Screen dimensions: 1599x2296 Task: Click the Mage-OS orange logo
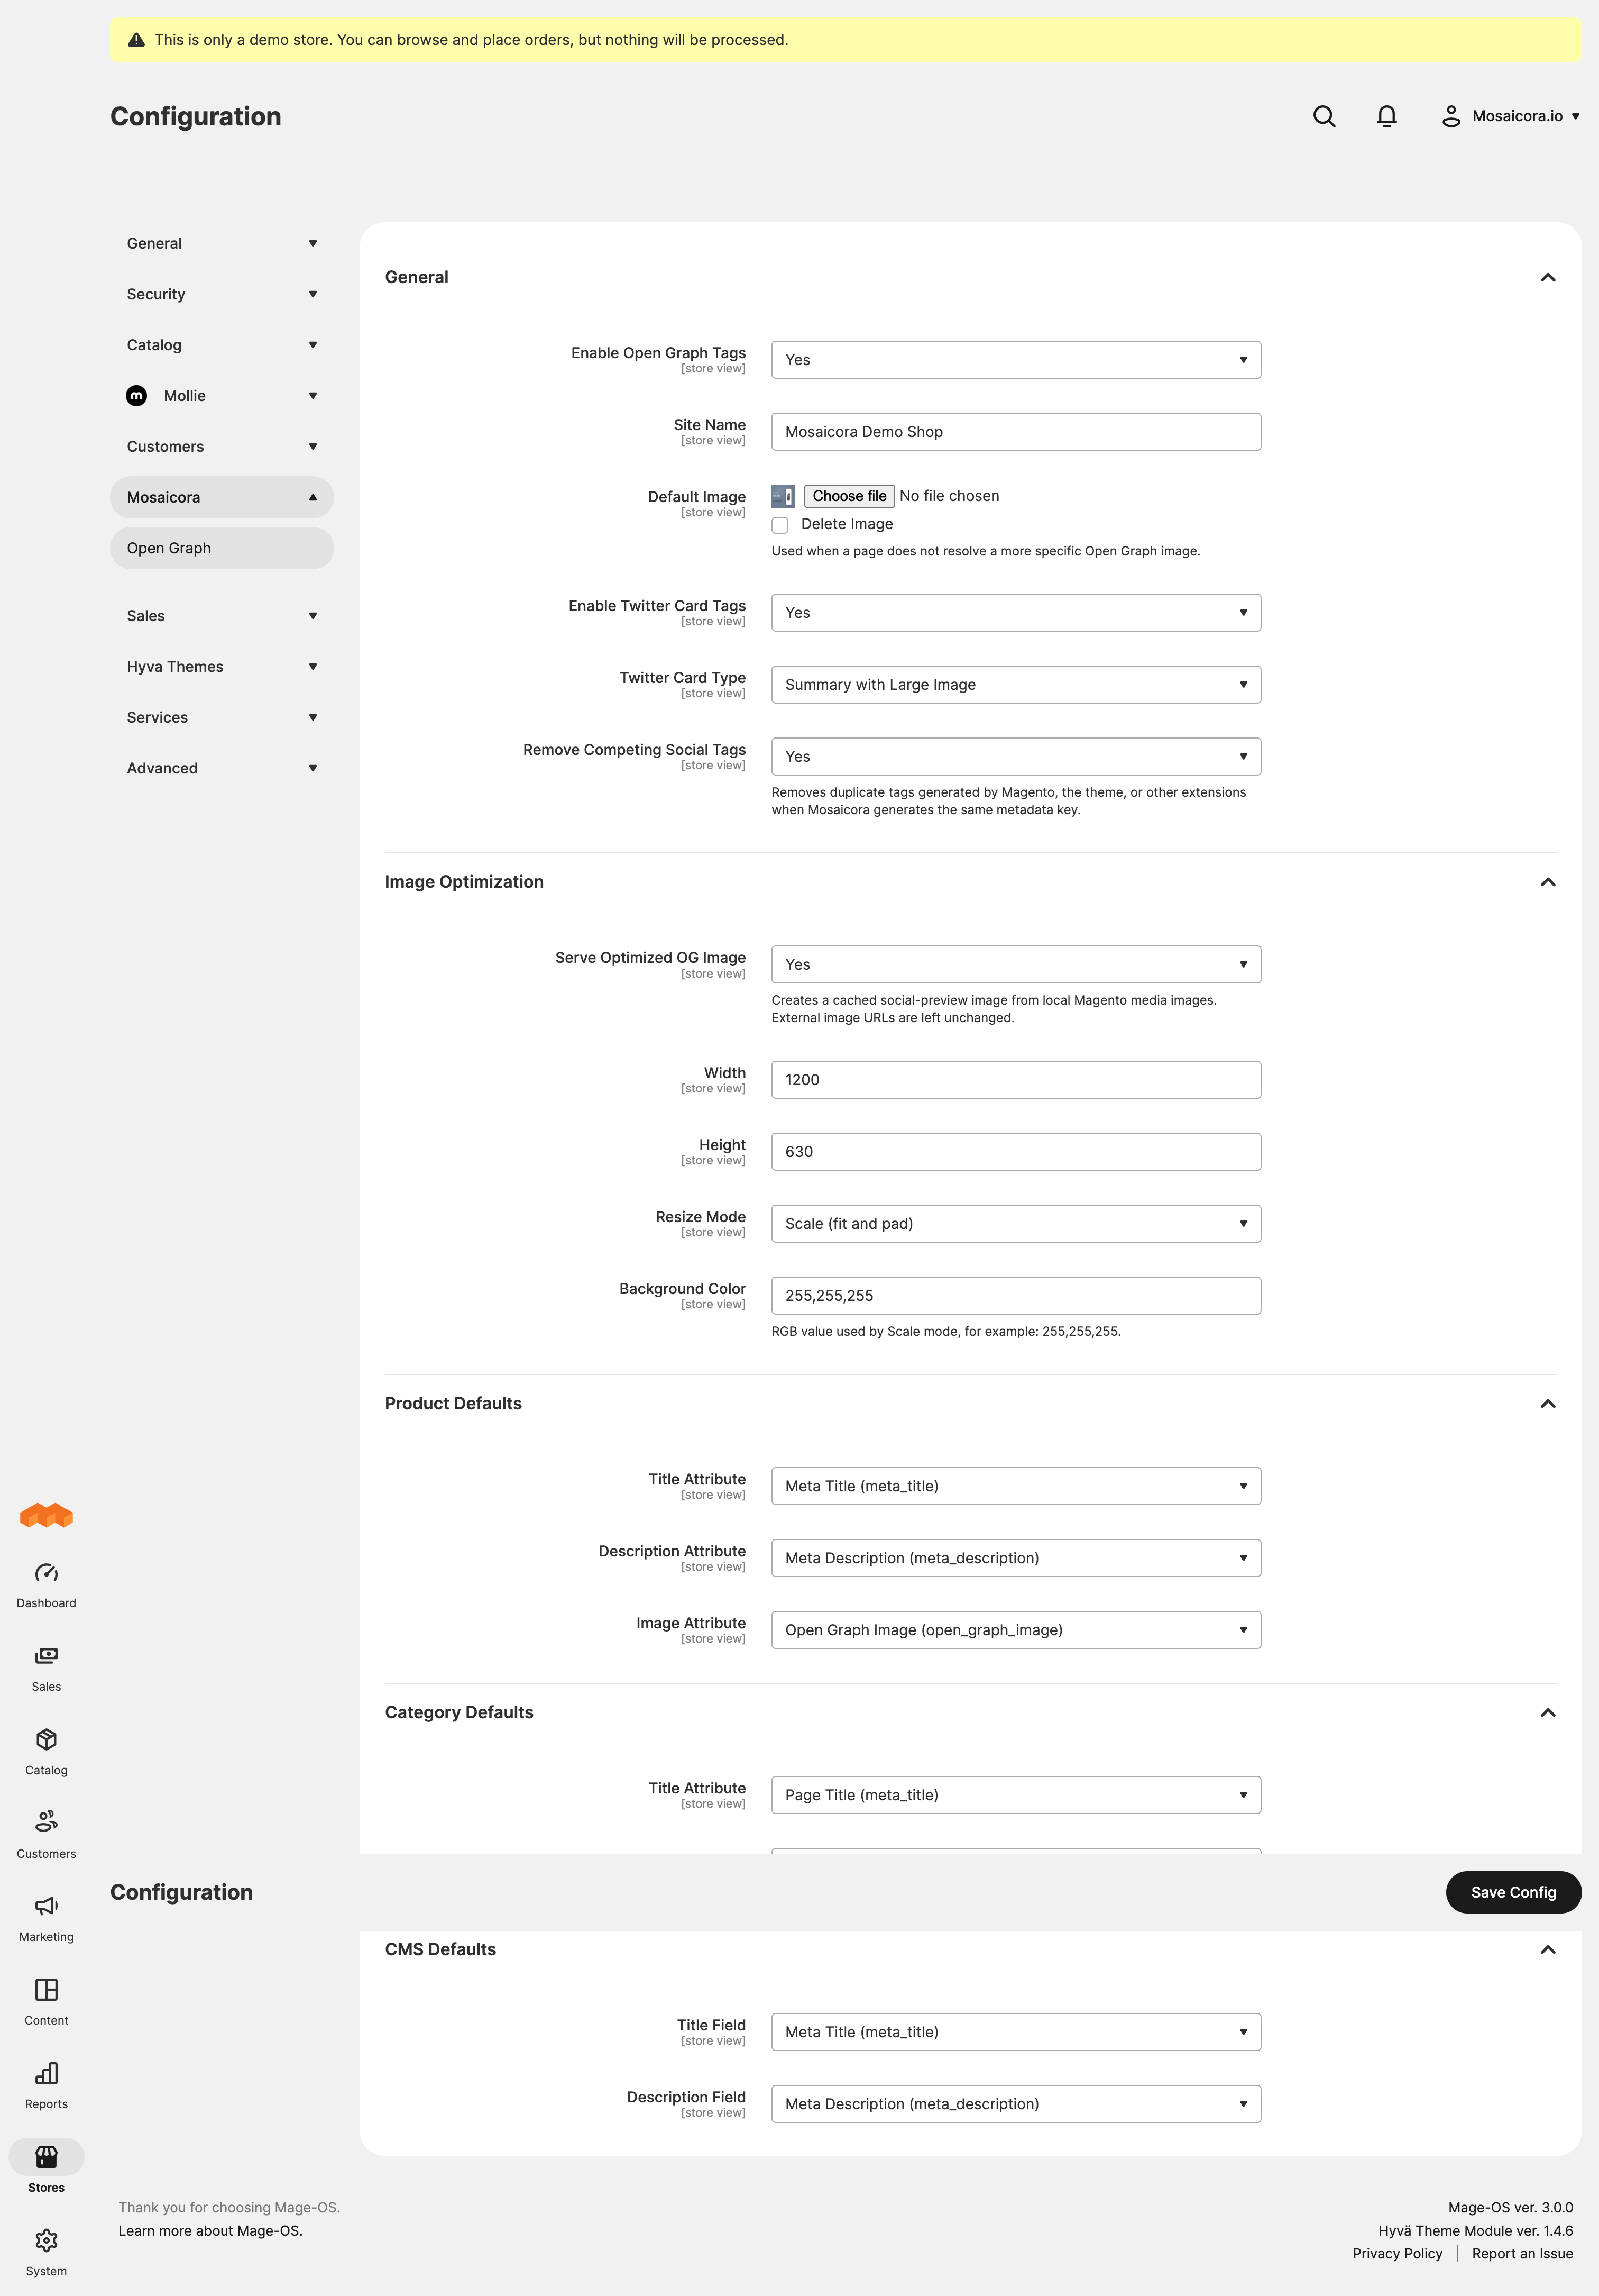(46, 1515)
